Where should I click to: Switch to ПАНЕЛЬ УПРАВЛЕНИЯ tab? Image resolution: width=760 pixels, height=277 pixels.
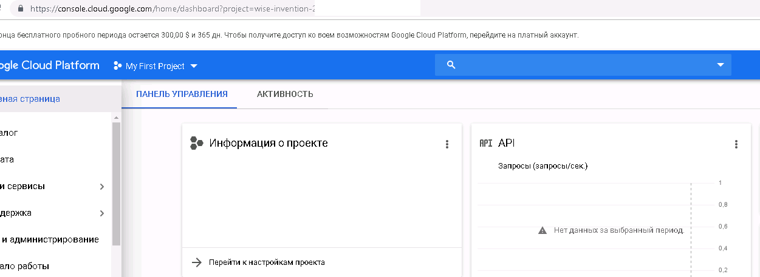[182, 94]
